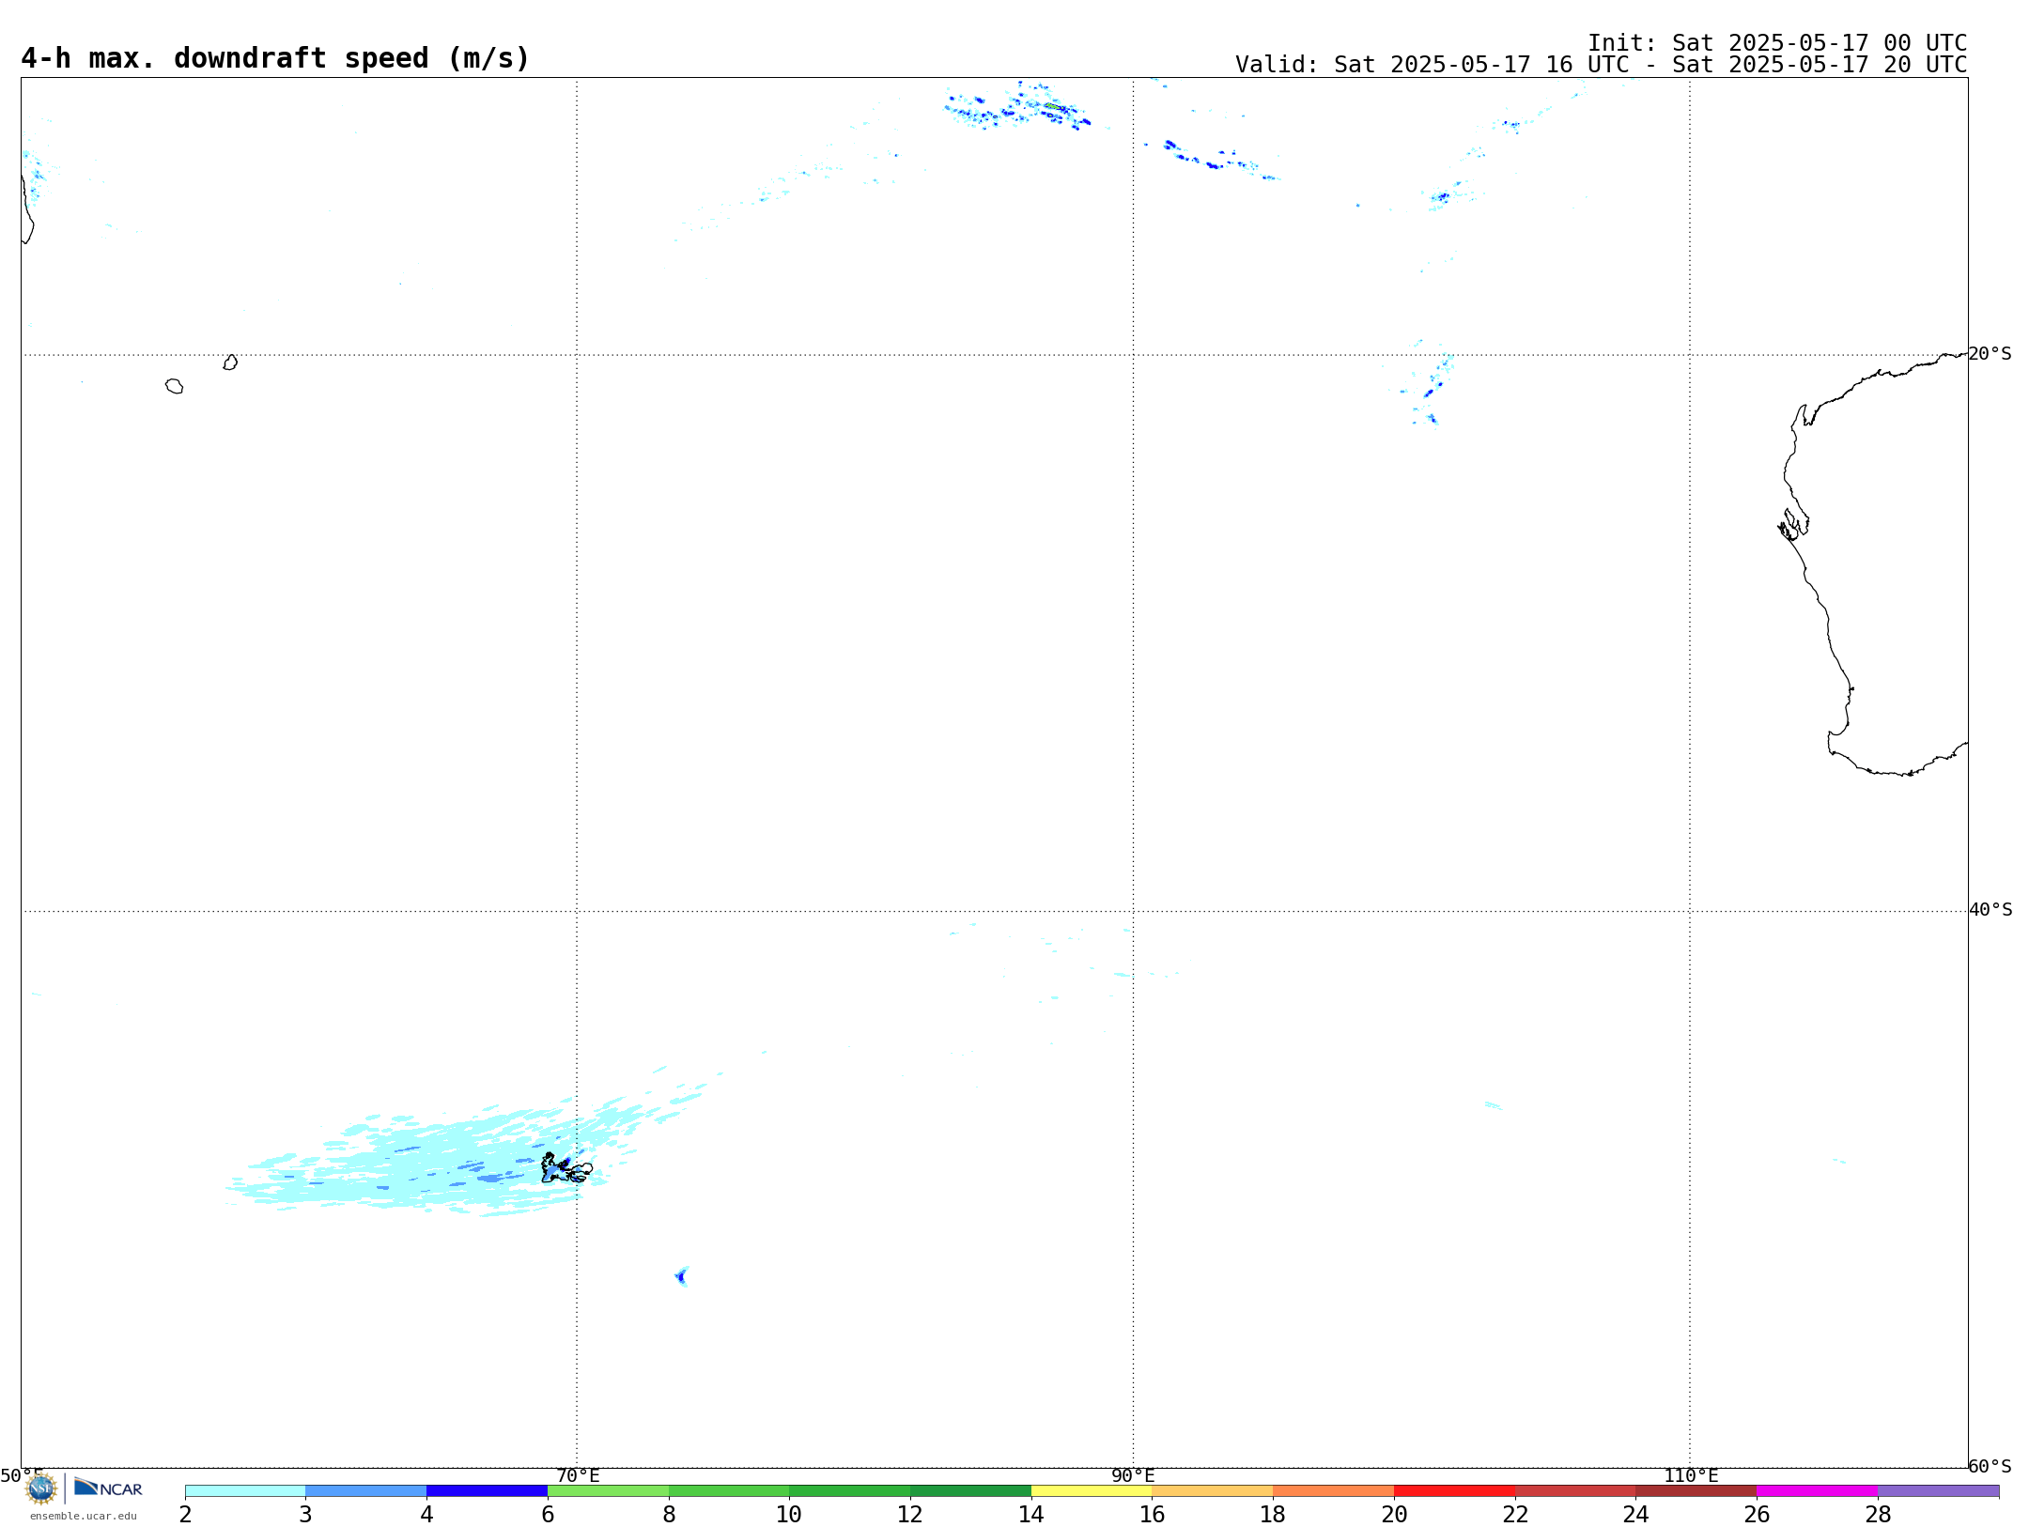Pick the bright red 20–22 colorbar segment
The image size is (2029, 1527).
click(x=1454, y=1490)
